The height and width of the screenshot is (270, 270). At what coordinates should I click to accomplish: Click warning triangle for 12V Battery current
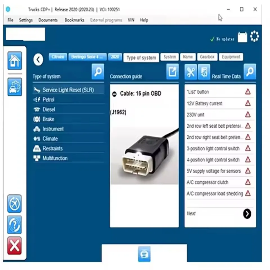pyautogui.click(x=248, y=103)
